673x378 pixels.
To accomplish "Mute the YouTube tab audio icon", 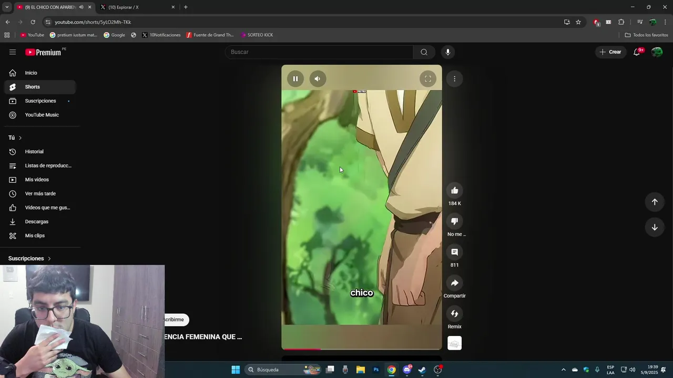I will 81,7.
